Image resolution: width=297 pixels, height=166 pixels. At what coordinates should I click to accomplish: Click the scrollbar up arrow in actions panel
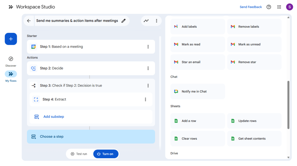click(x=288, y=17)
